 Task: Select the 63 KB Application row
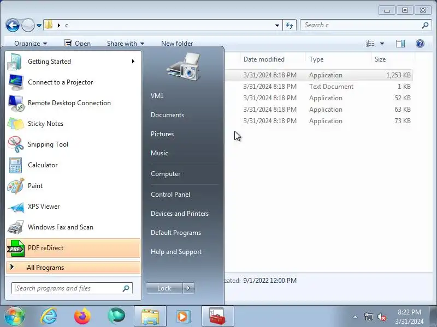pos(319,110)
